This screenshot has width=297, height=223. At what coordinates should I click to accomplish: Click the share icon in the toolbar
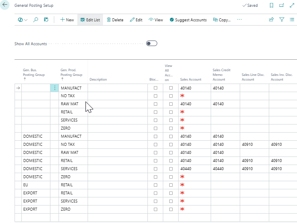[x=271, y=20]
